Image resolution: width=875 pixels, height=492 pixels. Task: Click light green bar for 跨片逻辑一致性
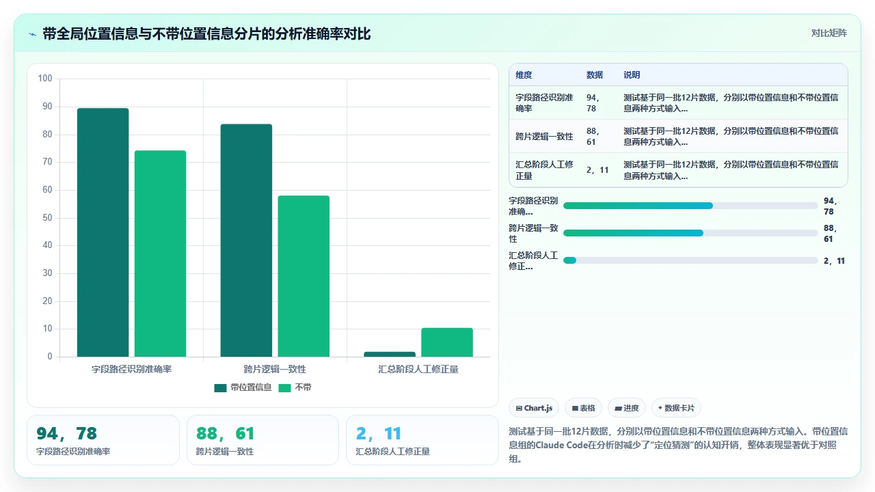[x=304, y=276]
